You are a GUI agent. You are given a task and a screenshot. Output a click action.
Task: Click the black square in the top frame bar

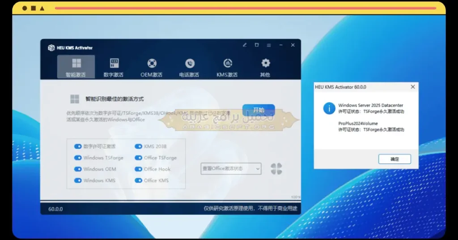point(34,8)
